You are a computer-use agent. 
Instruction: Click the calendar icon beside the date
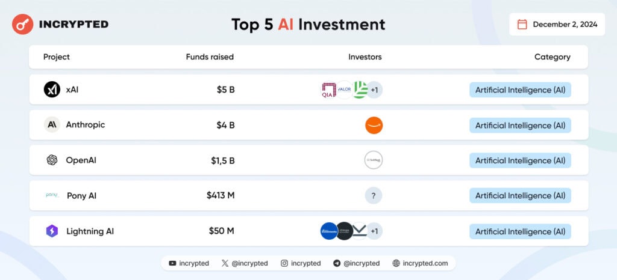522,24
